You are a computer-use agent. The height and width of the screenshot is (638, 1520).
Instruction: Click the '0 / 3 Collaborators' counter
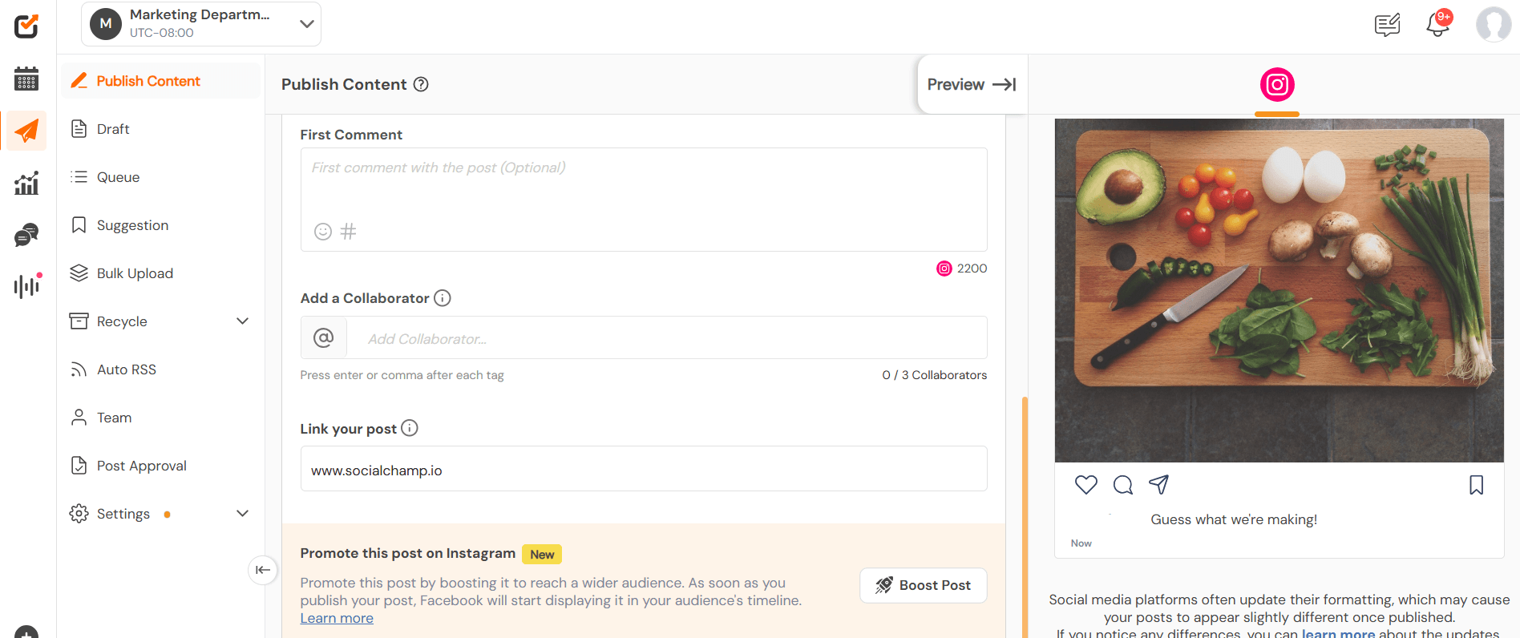click(935, 375)
